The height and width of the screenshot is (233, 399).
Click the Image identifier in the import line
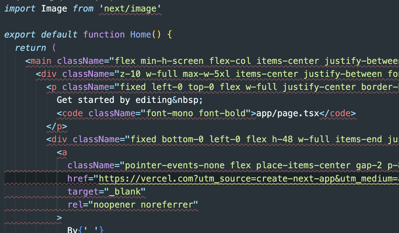pyautogui.click(x=54, y=8)
